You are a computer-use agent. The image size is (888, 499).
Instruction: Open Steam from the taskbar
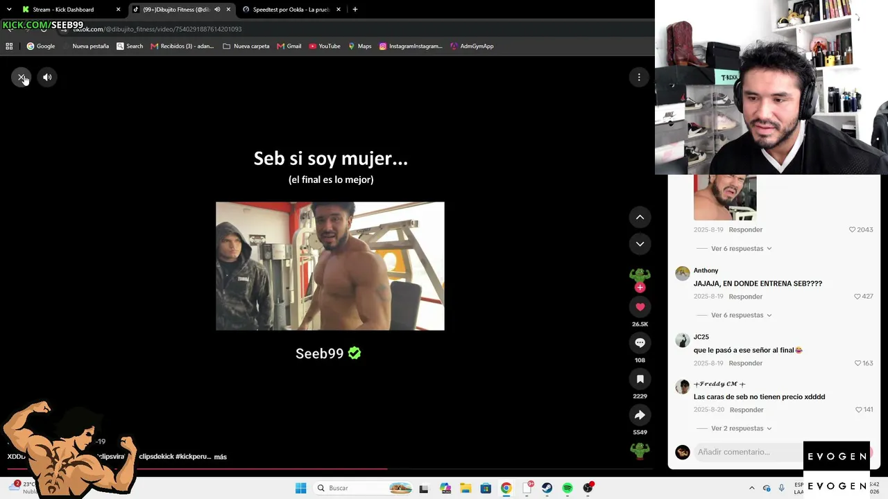tap(547, 488)
